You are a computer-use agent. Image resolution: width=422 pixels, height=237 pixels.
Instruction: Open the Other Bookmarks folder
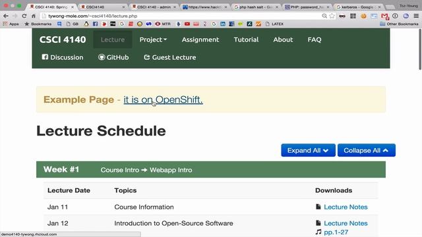pos(399,24)
